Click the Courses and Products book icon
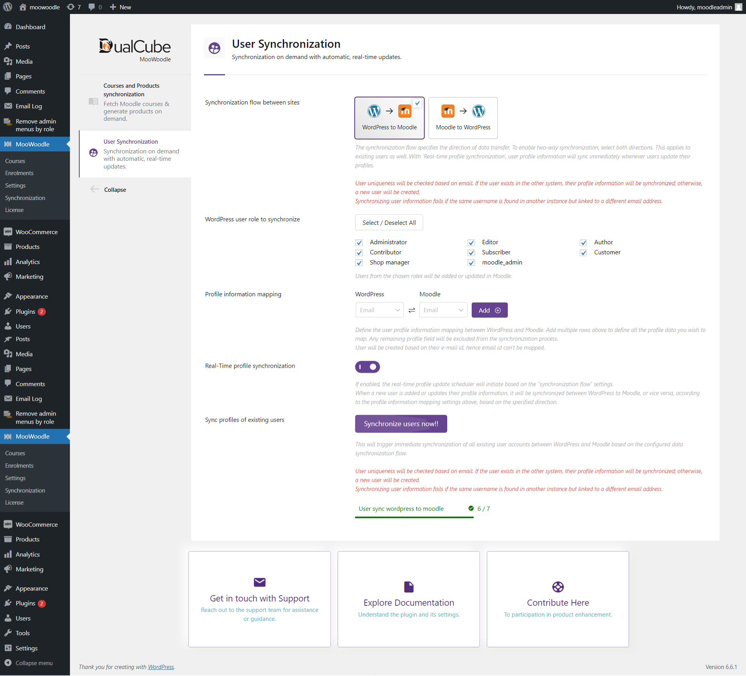The height and width of the screenshot is (676, 746). point(93,101)
